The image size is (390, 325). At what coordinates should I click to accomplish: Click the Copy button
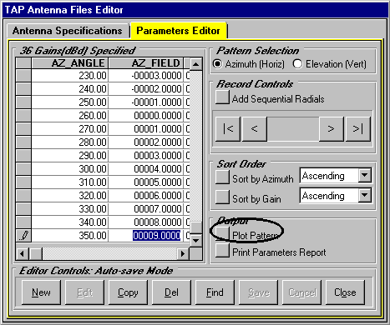tap(128, 292)
